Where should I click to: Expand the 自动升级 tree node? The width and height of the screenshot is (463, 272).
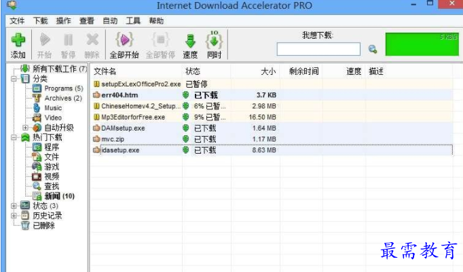coord(25,128)
